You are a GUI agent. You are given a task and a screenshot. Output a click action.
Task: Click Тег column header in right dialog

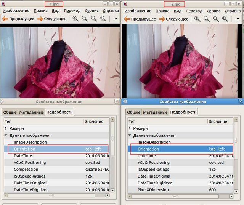168,121
